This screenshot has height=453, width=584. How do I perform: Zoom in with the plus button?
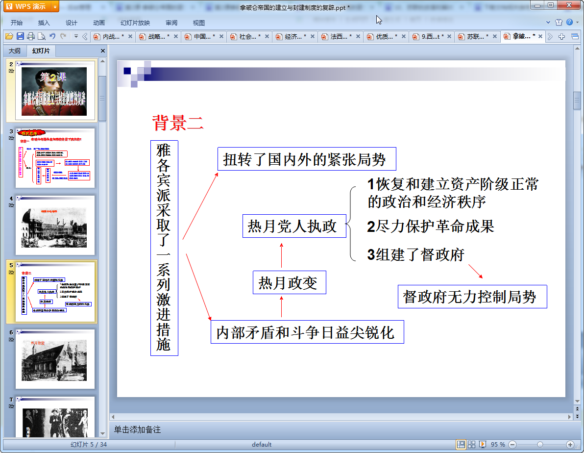[570, 445]
